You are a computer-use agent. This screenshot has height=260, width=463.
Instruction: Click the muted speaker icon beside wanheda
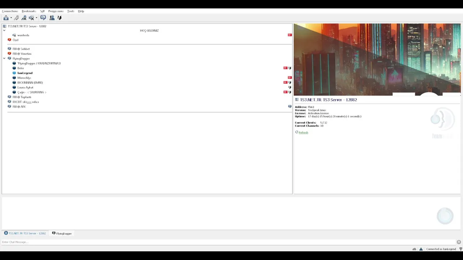[x=14, y=35]
